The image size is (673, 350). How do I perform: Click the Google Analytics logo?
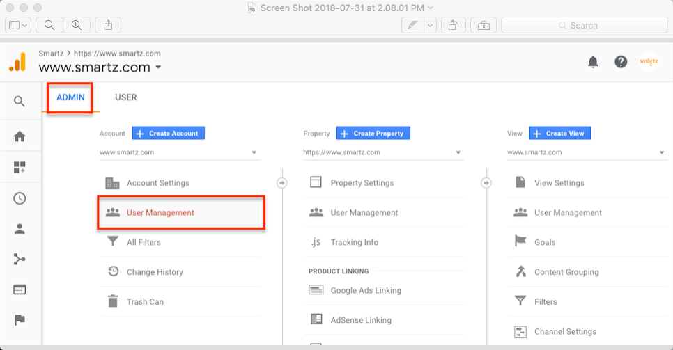point(17,62)
